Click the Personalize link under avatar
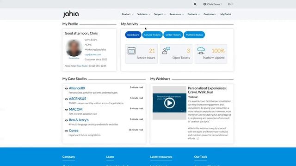Image resolution: width=296 pixels, height=166 pixels. 74,59
